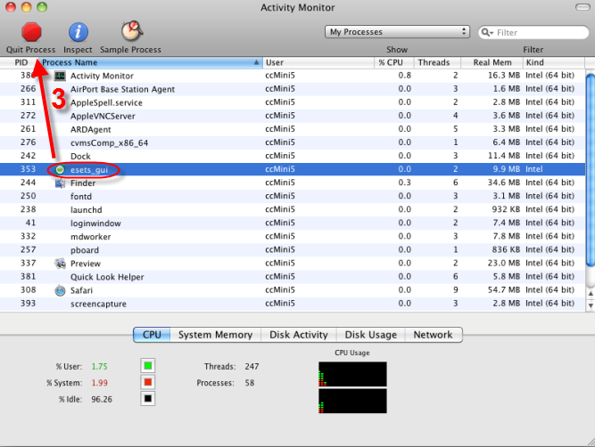The height and width of the screenshot is (447, 595).
Task: Click the red % System color swatch
Action: point(148,382)
